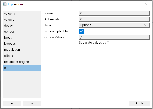Select the attack expression
The width and height of the screenshot is (153, 109).
click(22, 56)
